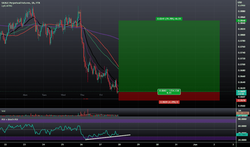
Task: Click the Mon weekday label on the chart
Action: (25, 95)
